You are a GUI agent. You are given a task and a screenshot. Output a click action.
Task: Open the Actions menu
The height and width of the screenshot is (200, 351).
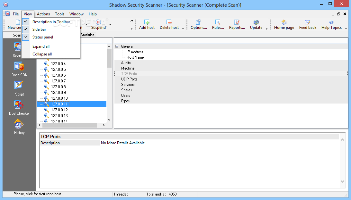(x=43, y=14)
